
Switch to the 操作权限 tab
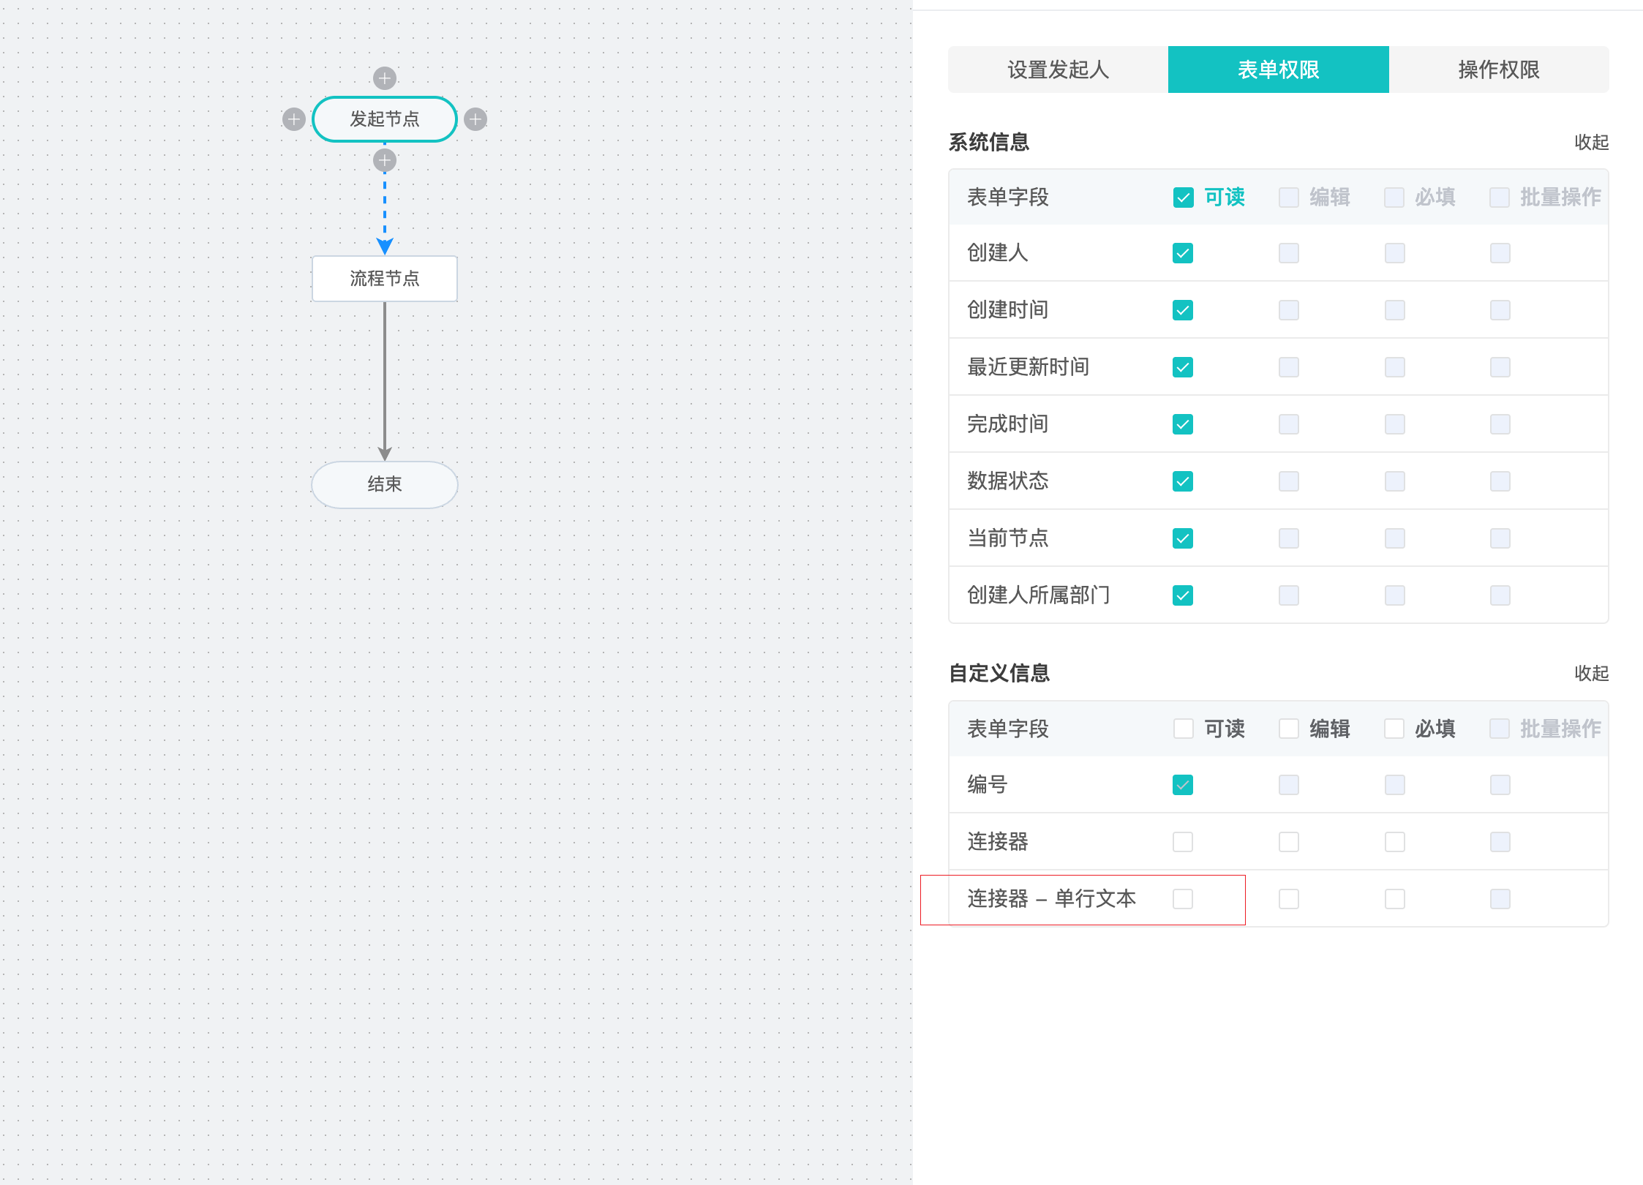pos(1499,69)
